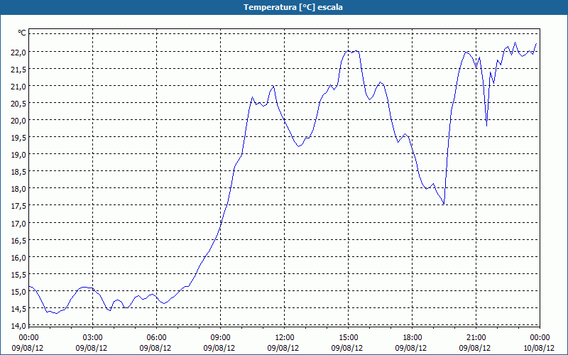Click the 00:00 time label dated 10/08/12
Viewport: 568px width, 355px height.
tap(540, 338)
